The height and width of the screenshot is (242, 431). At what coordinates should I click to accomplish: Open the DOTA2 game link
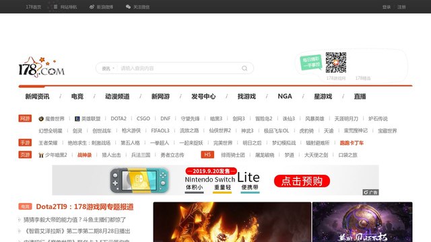(x=119, y=118)
